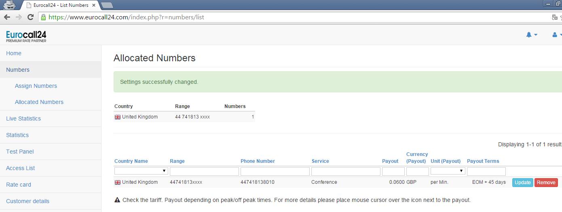
Task: Click the browser back arrow
Action: (x=7, y=17)
